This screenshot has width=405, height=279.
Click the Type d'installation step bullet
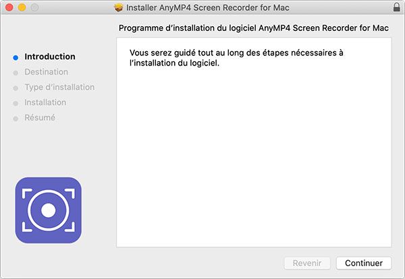[x=16, y=88]
